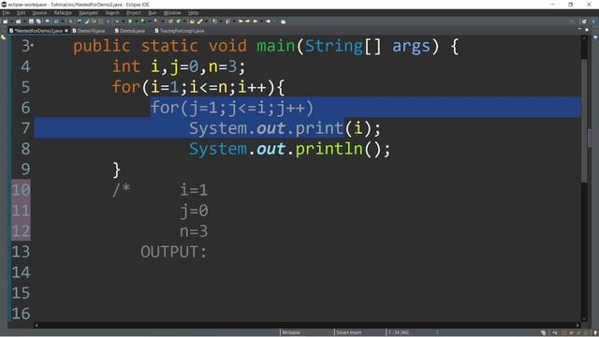Click the Save All toolbar icon
Screen dimensions: 599x337
(38, 22)
